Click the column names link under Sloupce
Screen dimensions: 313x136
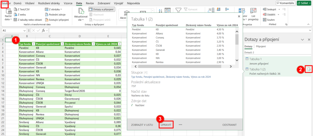171,77
